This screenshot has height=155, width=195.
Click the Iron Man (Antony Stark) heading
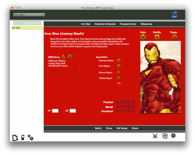64,34
